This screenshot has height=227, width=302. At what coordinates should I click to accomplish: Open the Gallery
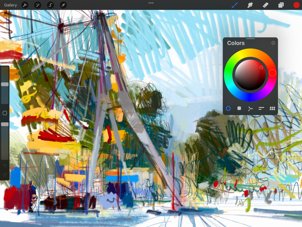pos(10,5)
